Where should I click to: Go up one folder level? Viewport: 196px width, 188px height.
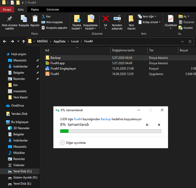click(x=24, y=41)
